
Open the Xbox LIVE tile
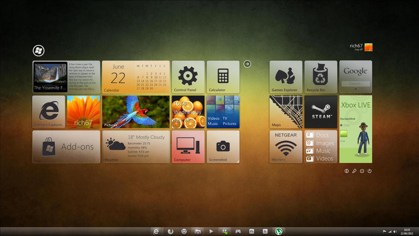(x=356, y=129)
